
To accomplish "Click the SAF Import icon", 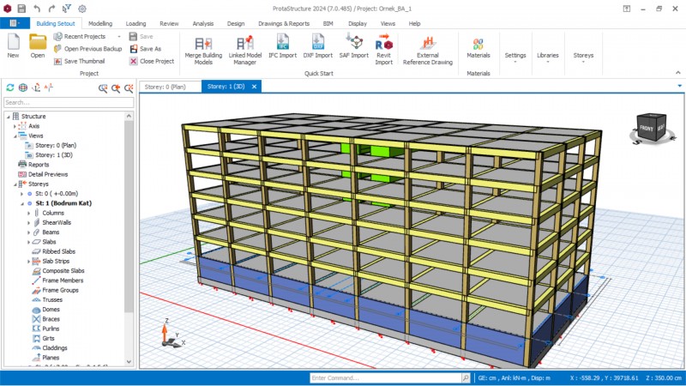I will pos(353,43).
